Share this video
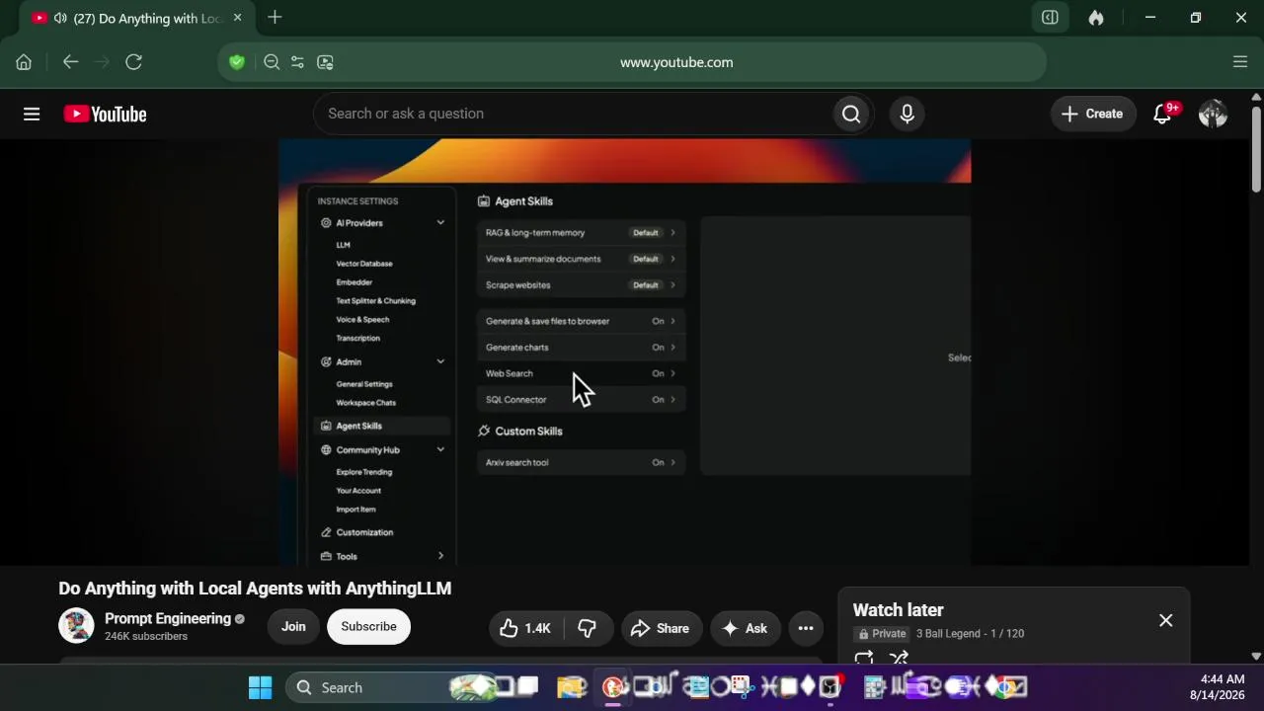This screenshot has height=711, width=1264. (660, 628)
